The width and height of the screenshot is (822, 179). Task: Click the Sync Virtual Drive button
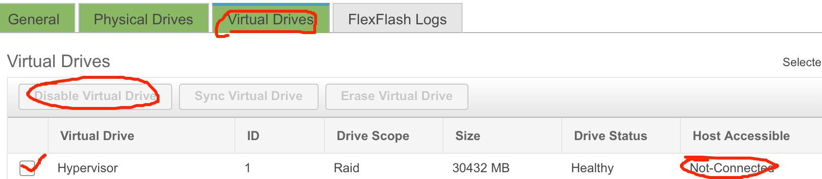click(x=249, y=96)
